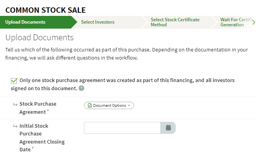Viewport: 257px width, 159px height.
Task: Open Select Stock Certificate Method step
Action: pyautogui.click(x=175, y=22)
